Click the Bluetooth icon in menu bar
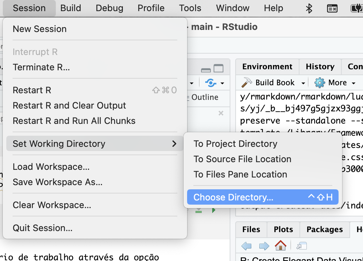Image resolution: width=363 pixels, height=261 pixels. (309, 8)
